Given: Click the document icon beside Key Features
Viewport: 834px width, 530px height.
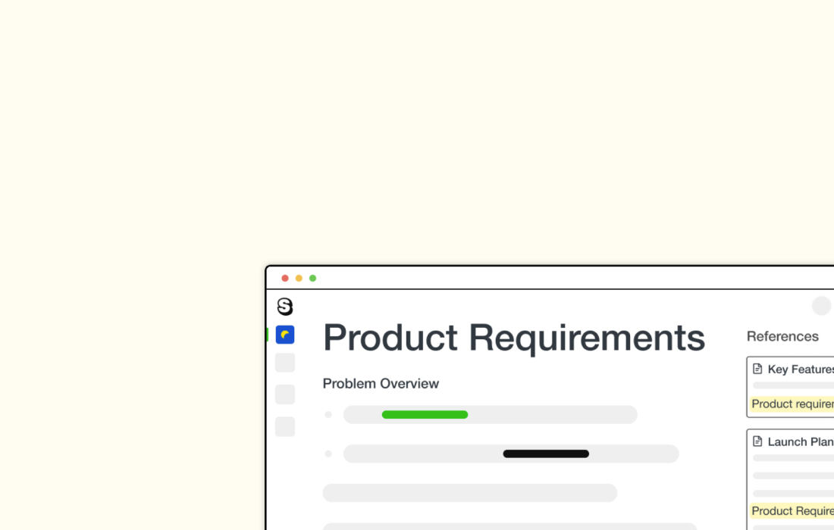Looking at the screenshot, I should pyautogui.click(x=757, y=369).
